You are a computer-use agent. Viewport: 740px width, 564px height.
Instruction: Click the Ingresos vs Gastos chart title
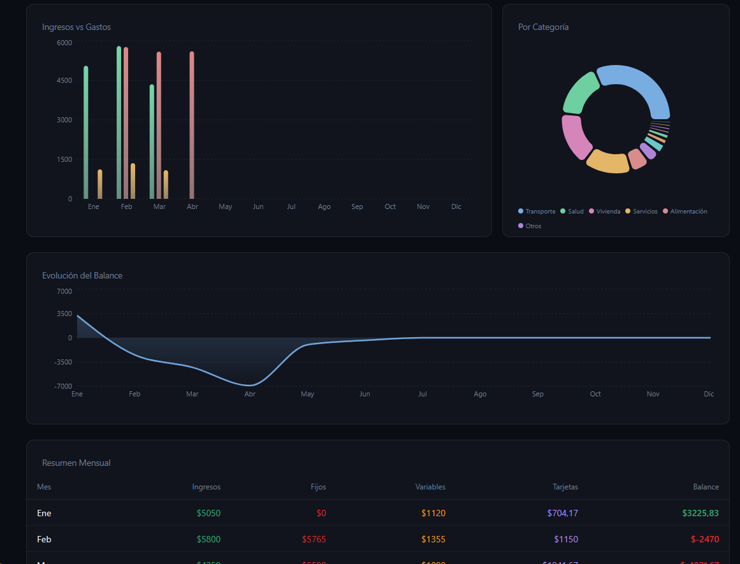point(76,27)
